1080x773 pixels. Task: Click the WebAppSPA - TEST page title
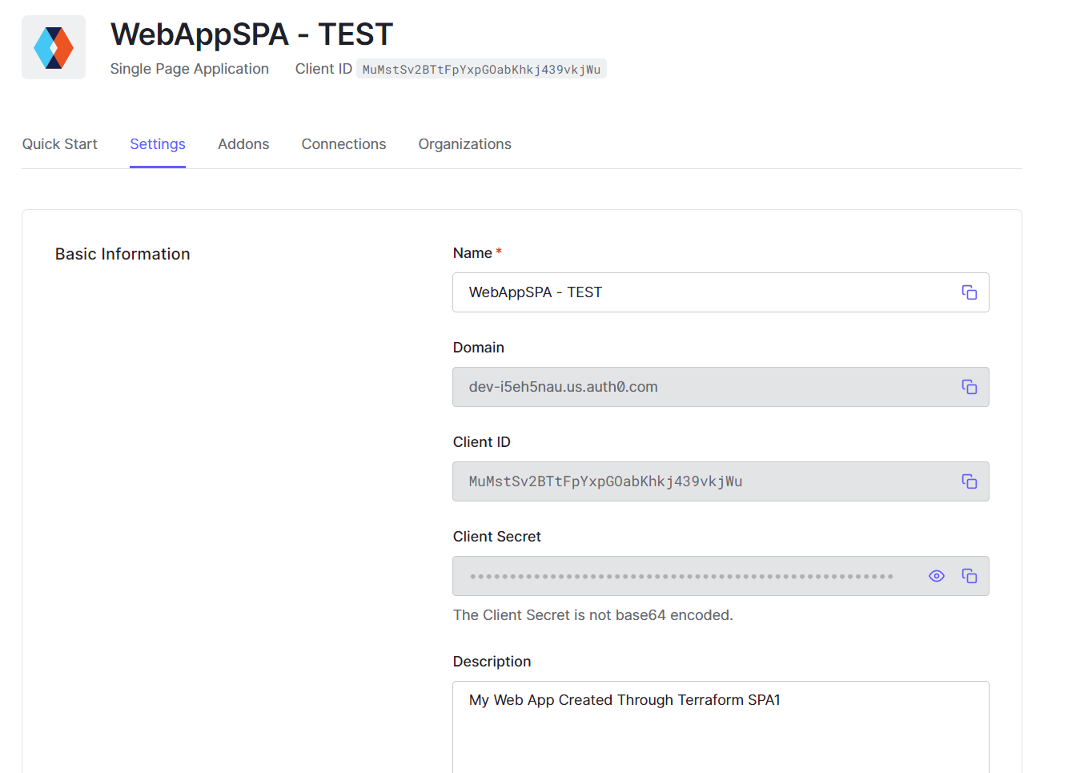click(x=251, y=34)
